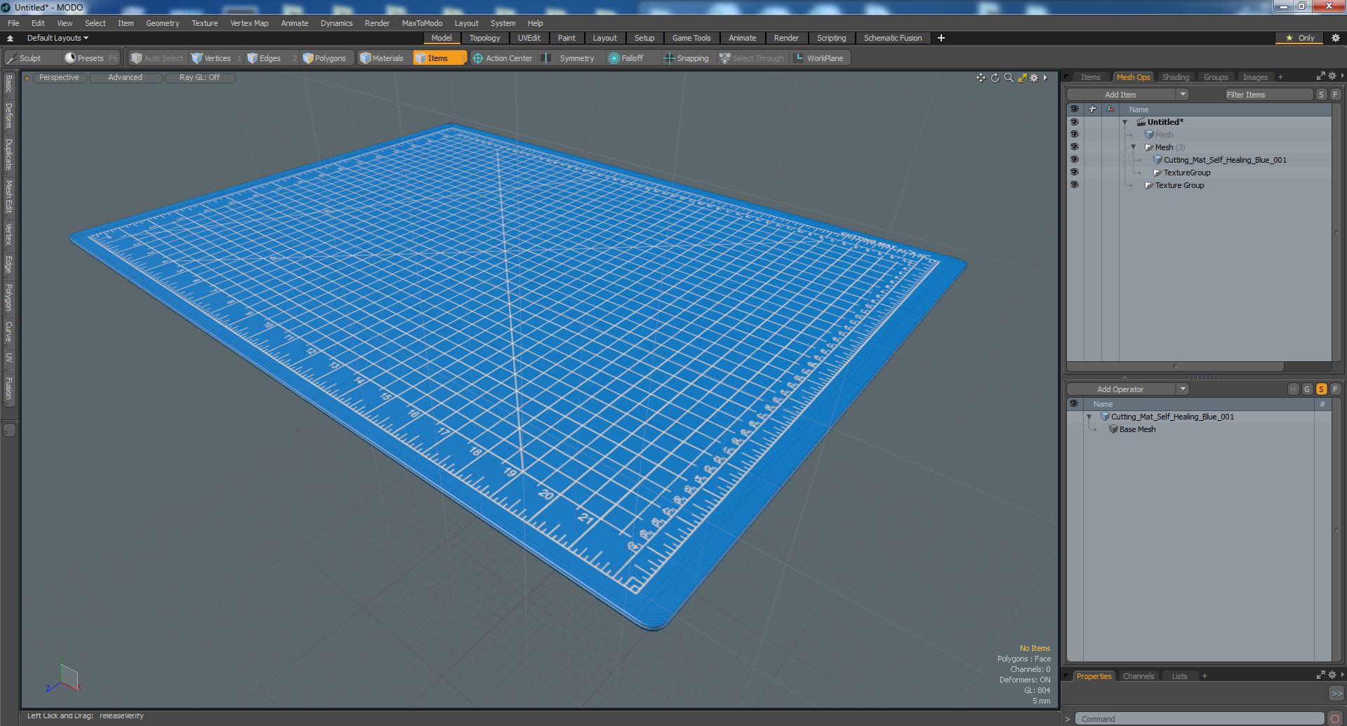Viewport: 1347px width, 726px height.
Task: Open the Vertex Map menu
Action: tap(249, 23)
